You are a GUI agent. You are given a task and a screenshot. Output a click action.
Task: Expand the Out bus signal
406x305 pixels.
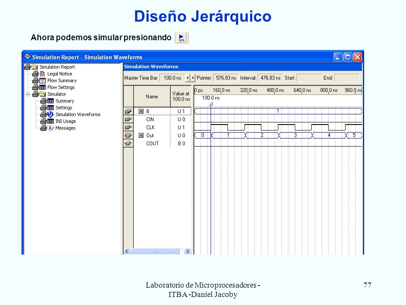141,136
